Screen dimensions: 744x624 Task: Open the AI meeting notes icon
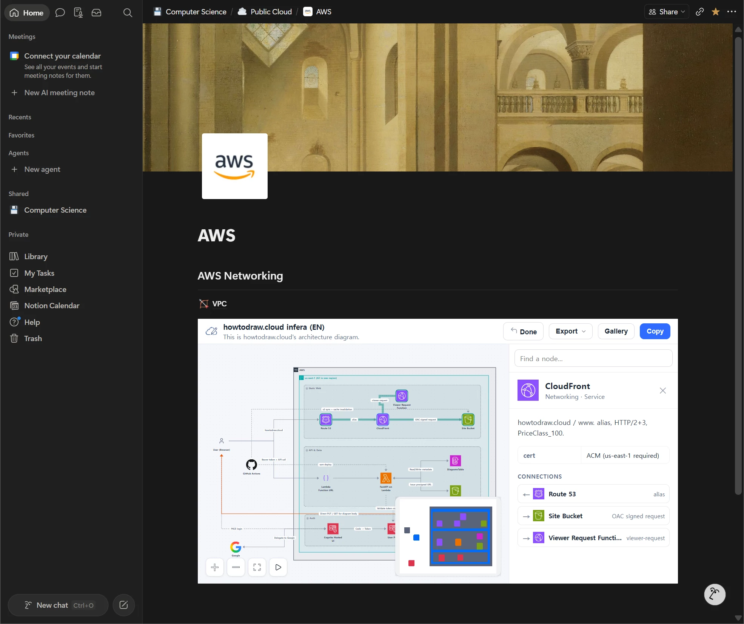point(78,12)
